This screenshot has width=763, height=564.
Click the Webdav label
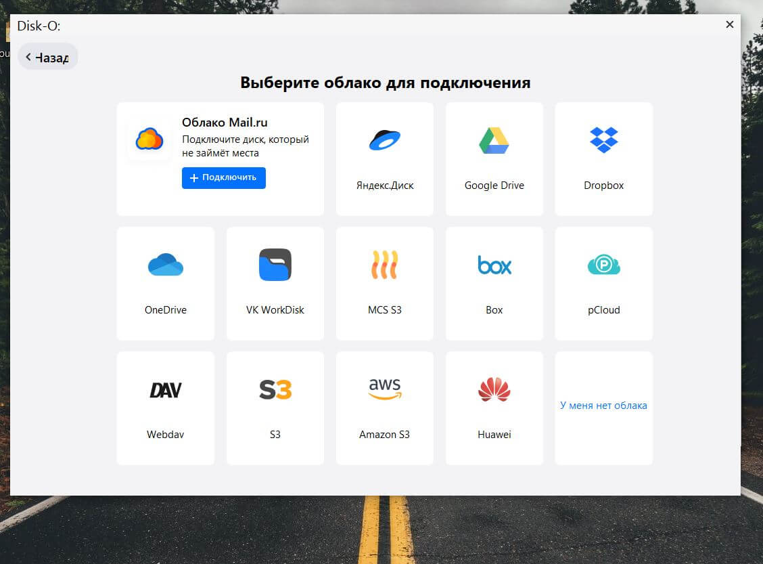(x=166, y=435)
